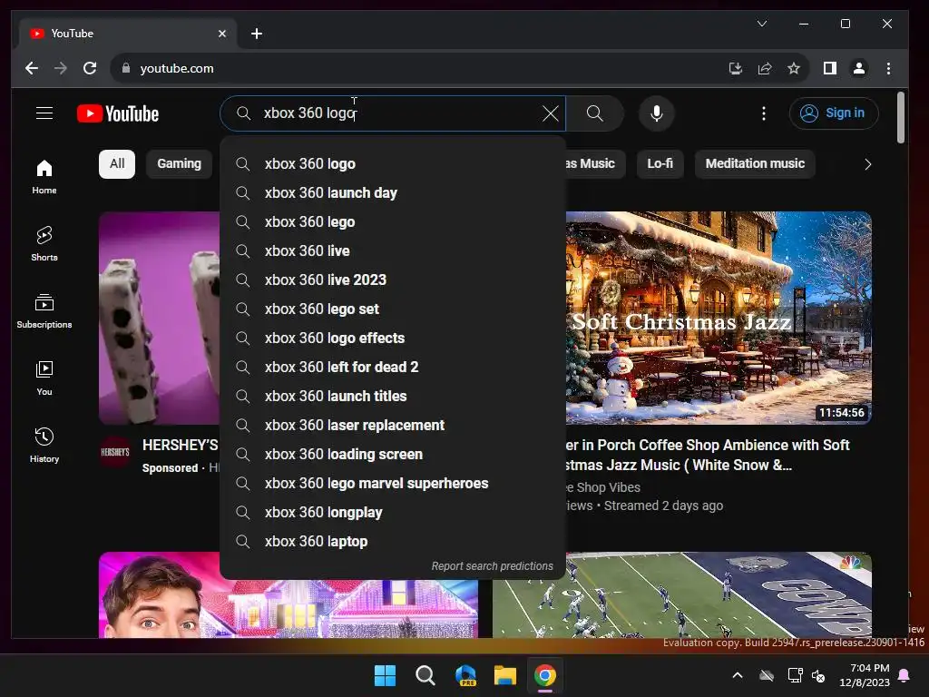
Task: Pick 'xbox 360 loading screen' suggestion
Action: [392, 454]
